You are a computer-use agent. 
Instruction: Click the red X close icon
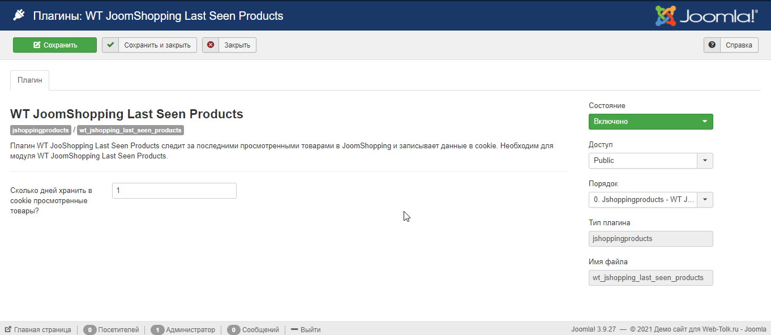click(x=211, y=45)
